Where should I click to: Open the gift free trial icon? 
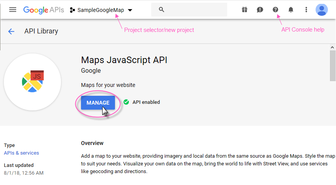[245, 10]
